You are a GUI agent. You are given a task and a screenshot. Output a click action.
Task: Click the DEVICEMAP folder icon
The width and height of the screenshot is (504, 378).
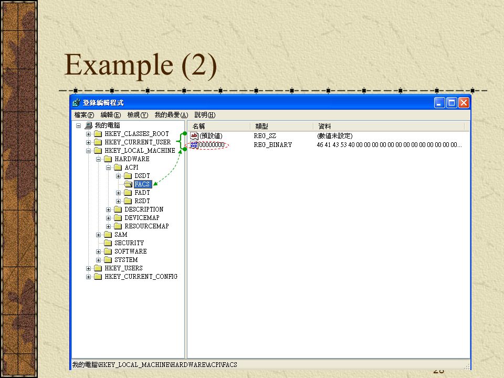coord(118,217)
